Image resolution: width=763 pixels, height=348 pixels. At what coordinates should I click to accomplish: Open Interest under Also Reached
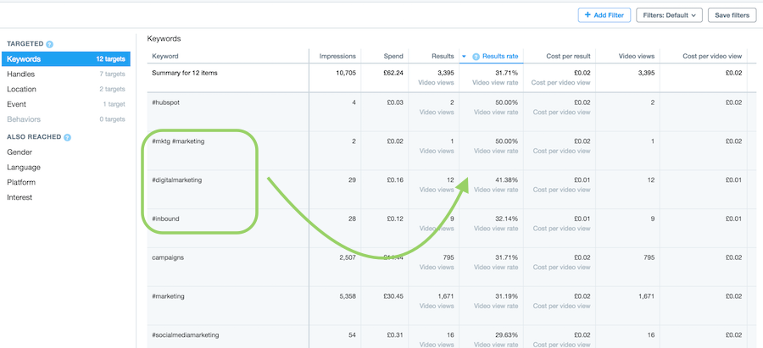click(x=19, y=197)
